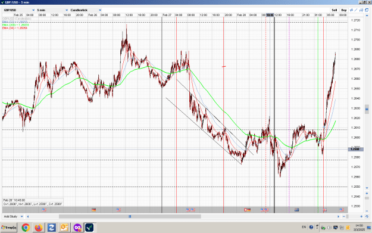Open the Windows Start button

9,228
